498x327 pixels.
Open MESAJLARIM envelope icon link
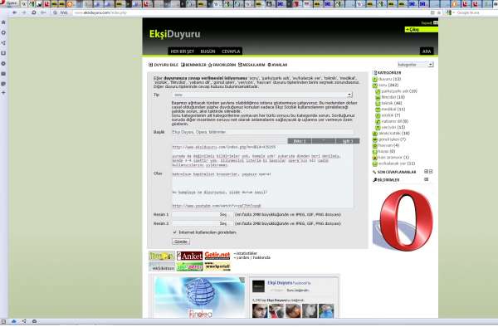pyautogui.click(x=251, y=65)
